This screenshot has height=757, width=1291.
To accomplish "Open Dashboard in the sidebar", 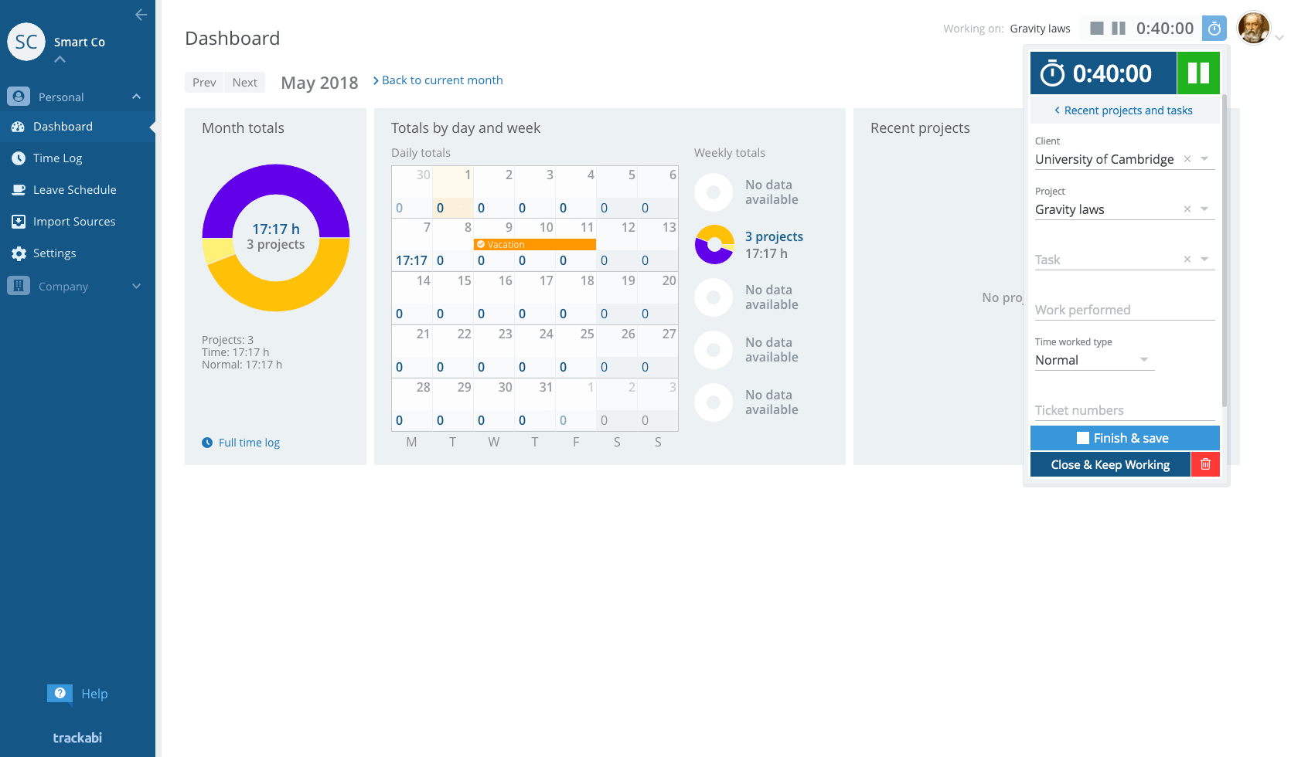I will click(x=77, y=127).
